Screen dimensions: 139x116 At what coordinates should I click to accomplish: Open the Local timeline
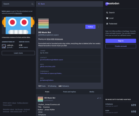110,18
